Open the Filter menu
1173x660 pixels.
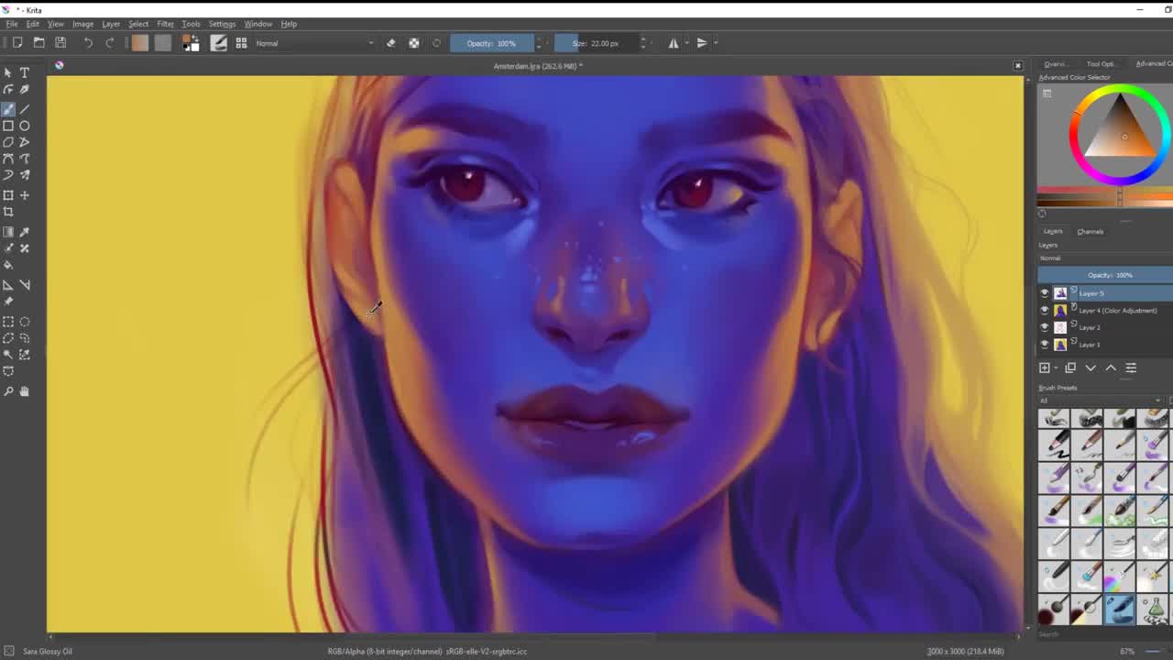tap(165, 24)
